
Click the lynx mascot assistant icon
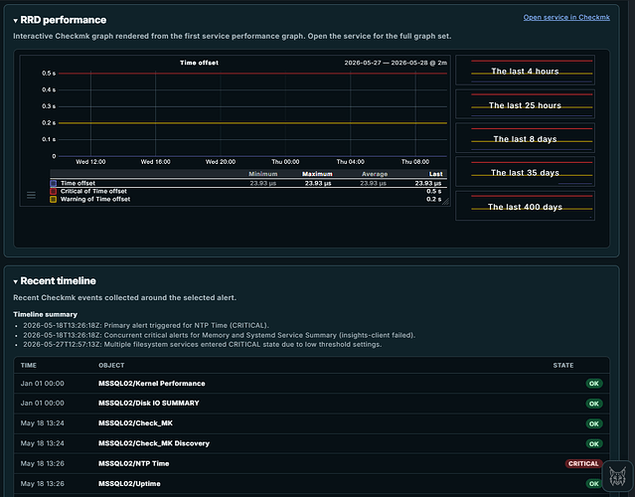tap(617, 476)
